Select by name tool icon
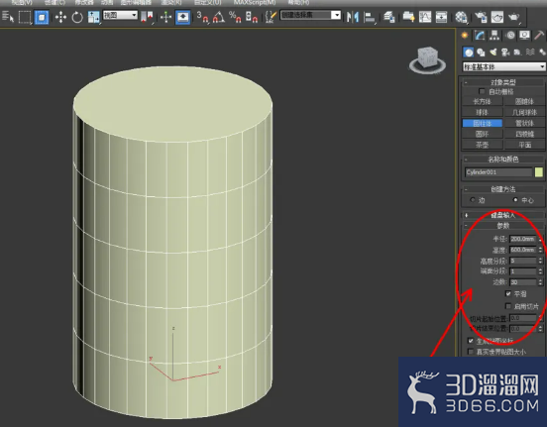 coord(8,17)
